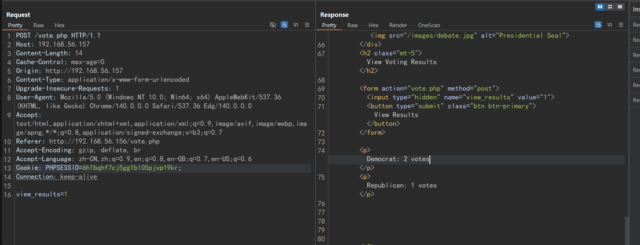Viewport: 640px width, 245px height.
Task: Toggle hidden-items eye icon in Request panel
Action: [x=273, y=25]
